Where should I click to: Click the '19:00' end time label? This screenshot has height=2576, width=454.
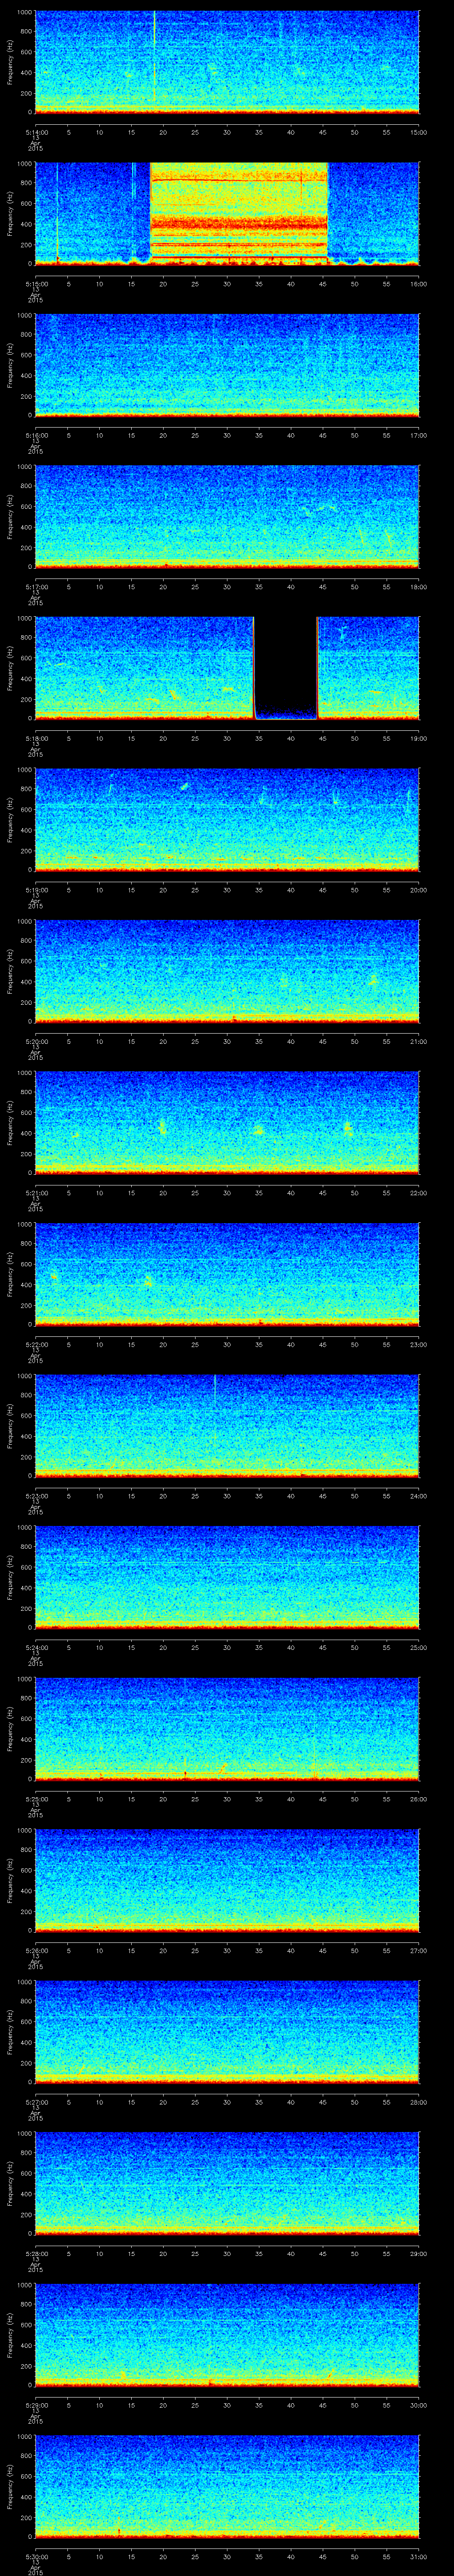[x=418, y=738]
